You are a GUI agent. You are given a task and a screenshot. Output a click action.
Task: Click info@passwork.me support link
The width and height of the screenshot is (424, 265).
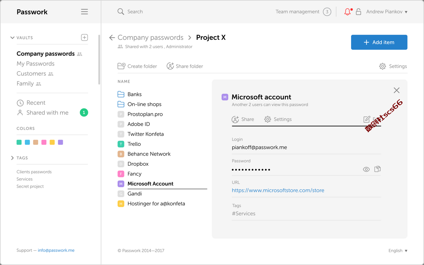click(x=56, y=250)
